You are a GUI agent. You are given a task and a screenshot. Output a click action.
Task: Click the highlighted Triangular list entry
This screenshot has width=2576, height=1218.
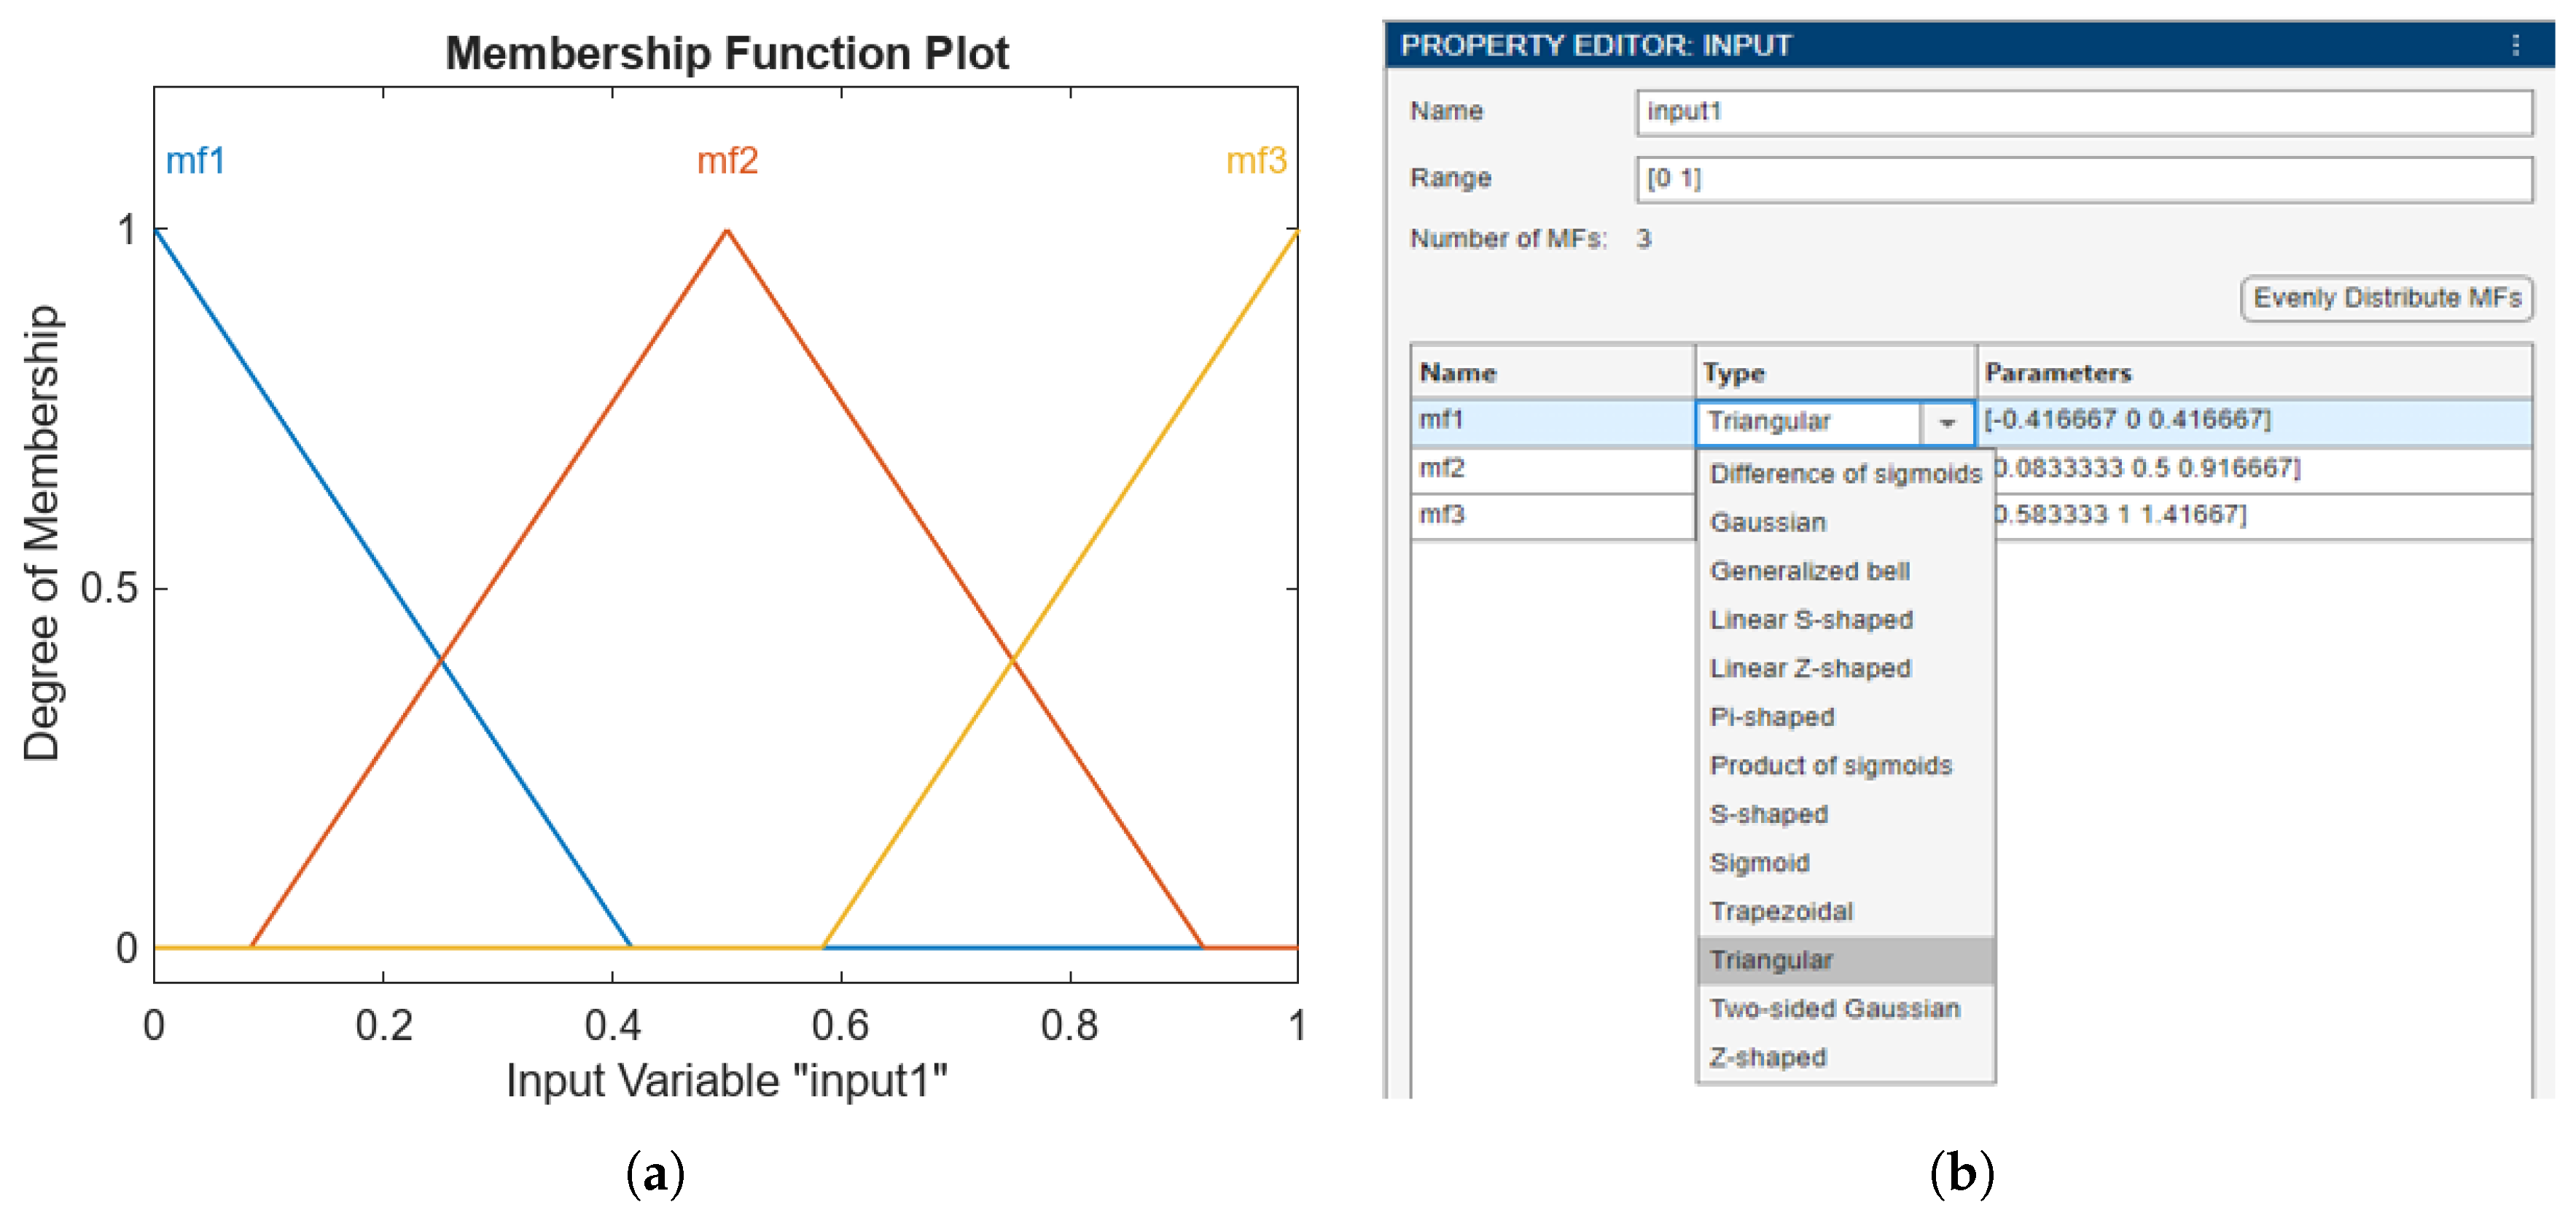[1771, 960]
